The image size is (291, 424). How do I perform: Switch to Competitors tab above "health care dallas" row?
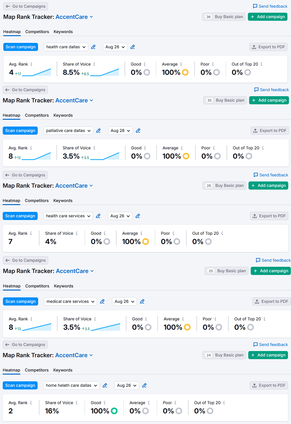[x=37, y=32]
